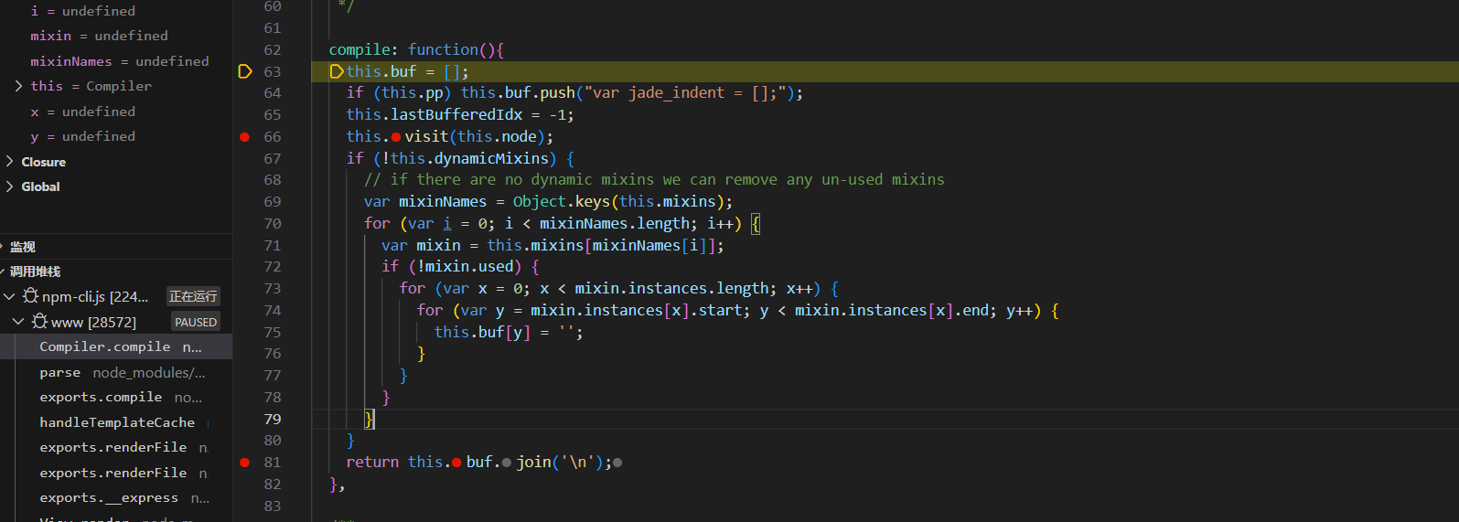The height and width of the screenshot is (522, 1459).
Task: Click the current execution arrow in line 63 gutter
Action: point(245,71)
